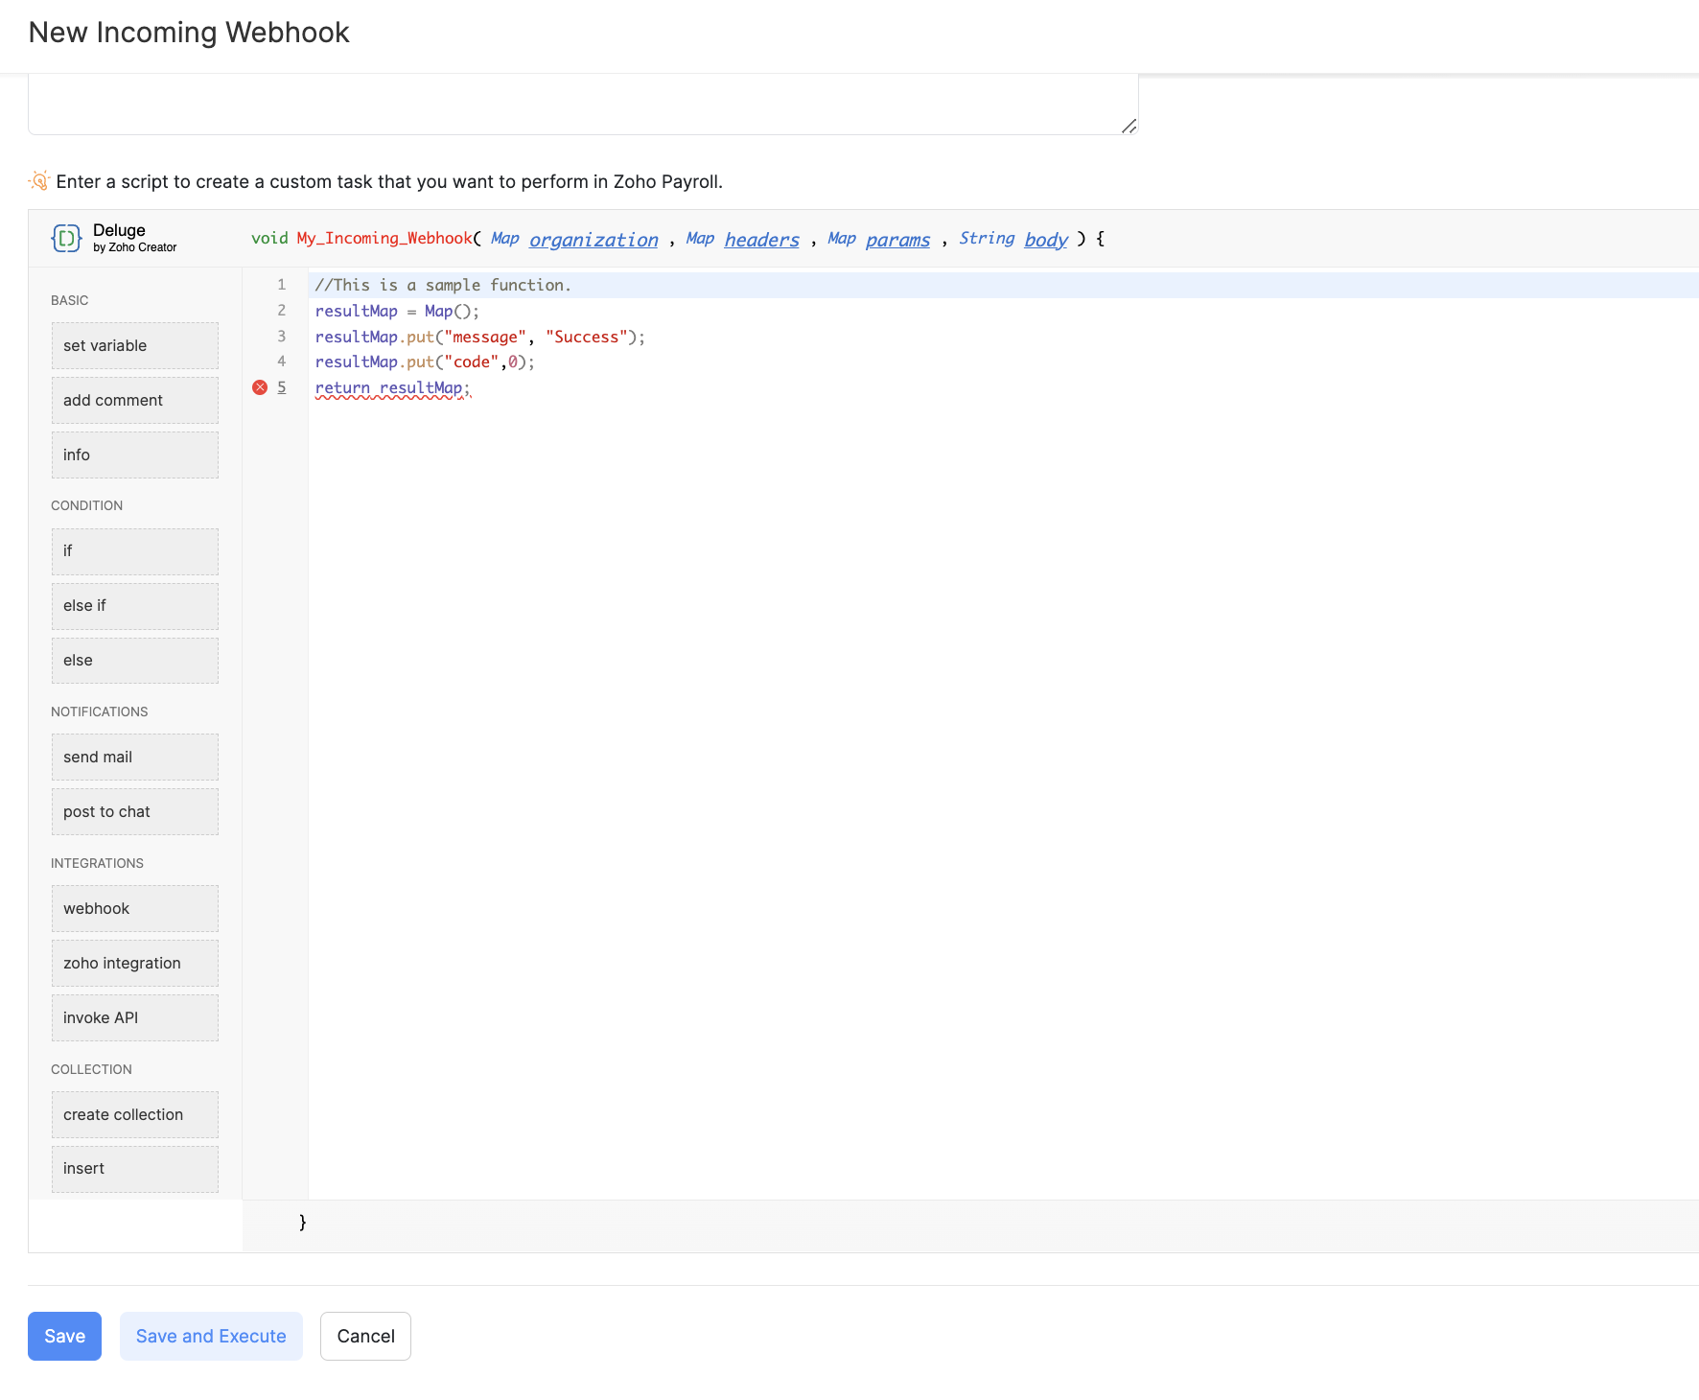Select the insert collection block
This screenshot has height=1400, width=1699.
tap(135, 1169)
